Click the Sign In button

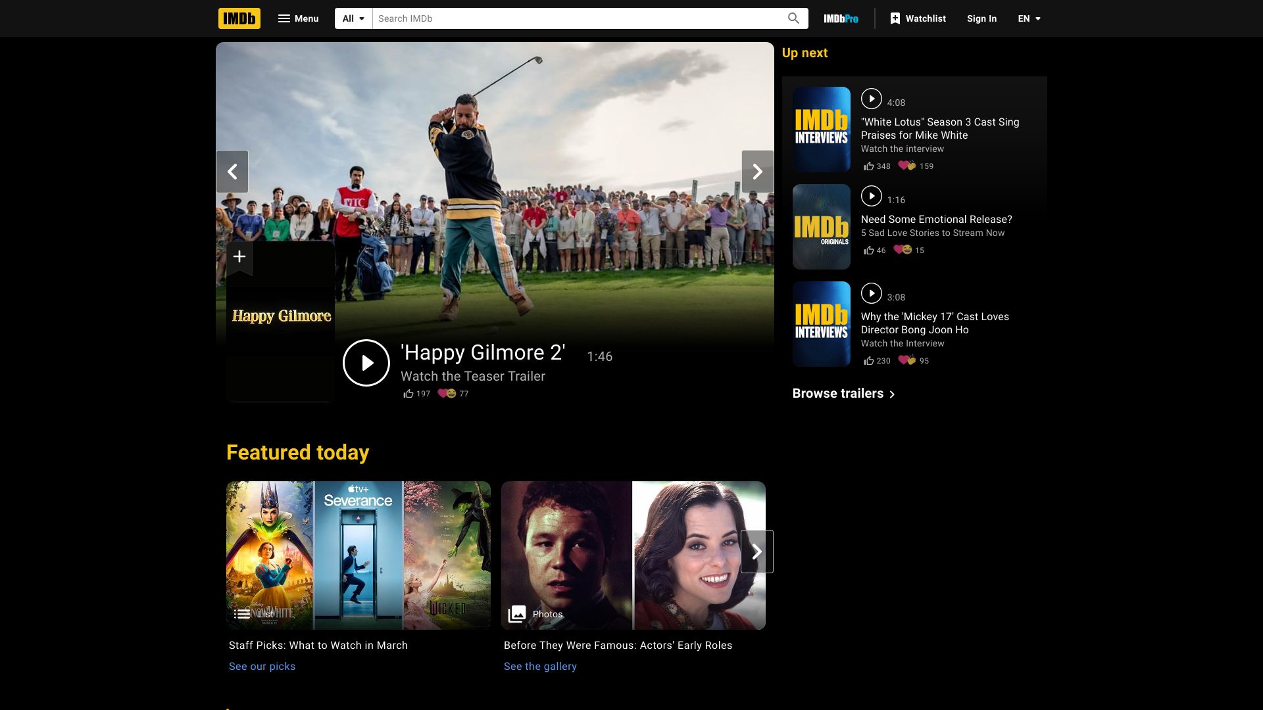coord(981,18)
